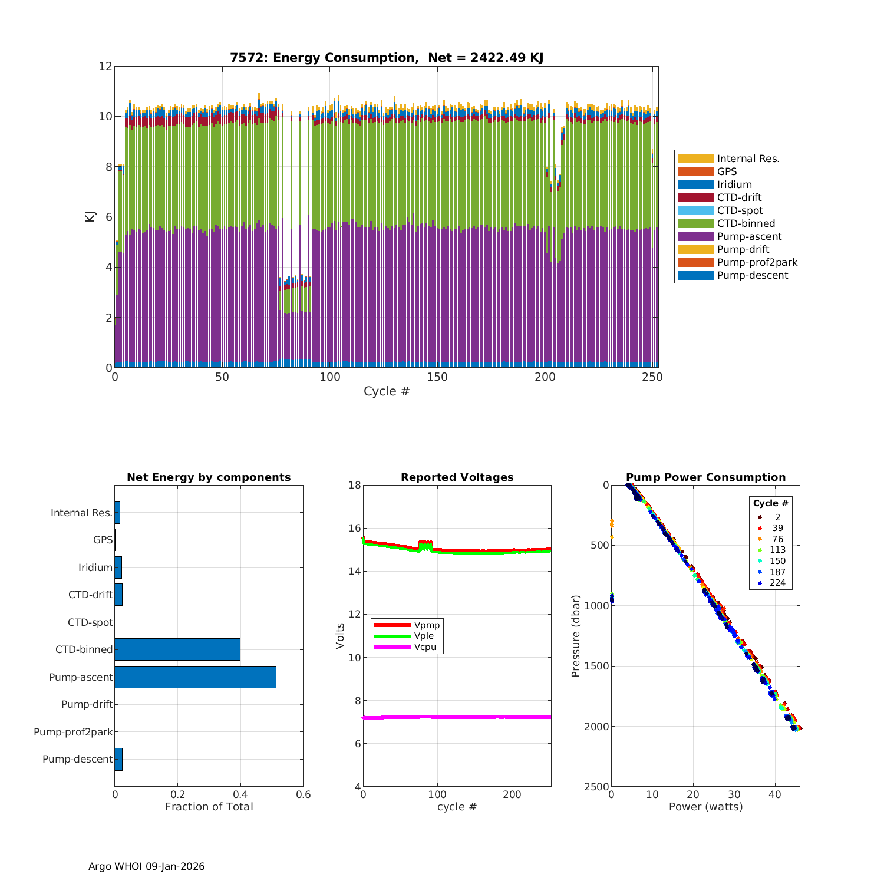This screenshot has height=884, width=884.
Task: Select the cycle 113 green legend marker
Action: (760, 550)
